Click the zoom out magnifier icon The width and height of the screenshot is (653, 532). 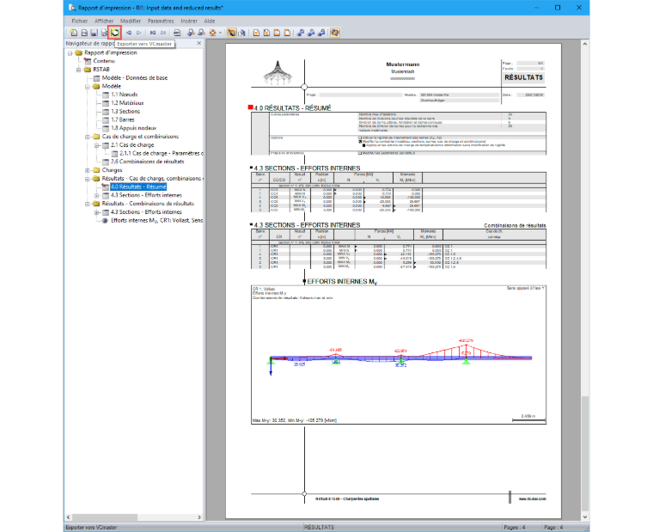(202, 33)
